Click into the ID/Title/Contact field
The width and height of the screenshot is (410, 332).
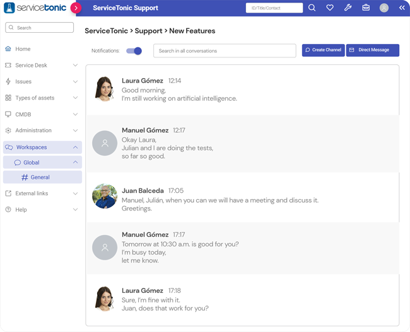pyautogui.click(x=274, y=8)
